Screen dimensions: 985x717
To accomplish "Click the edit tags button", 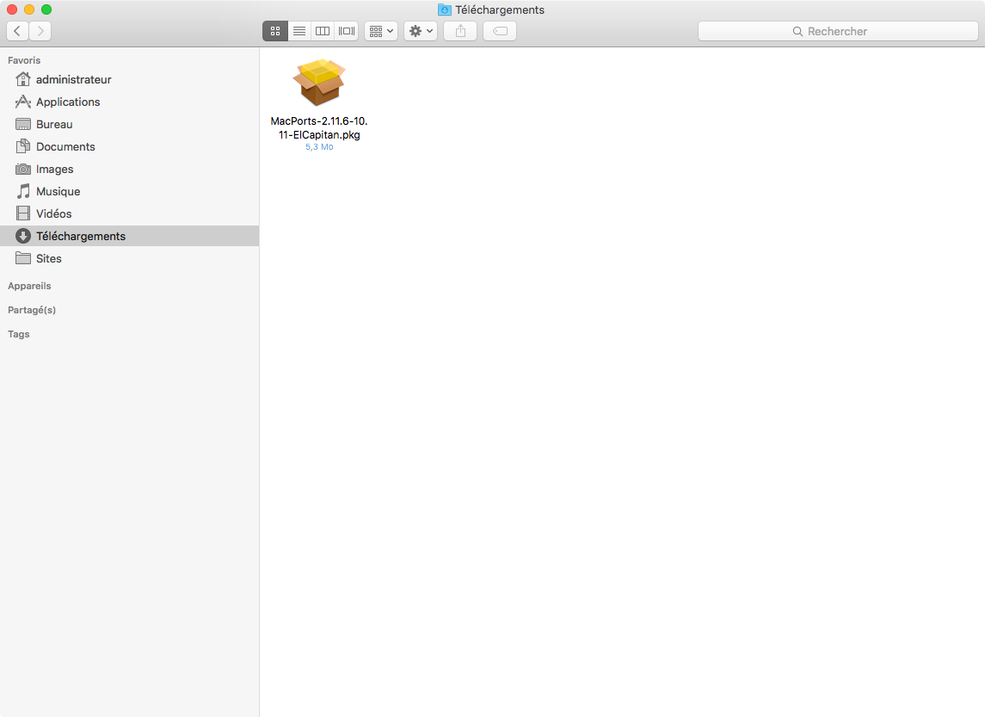I will (500, 31).
